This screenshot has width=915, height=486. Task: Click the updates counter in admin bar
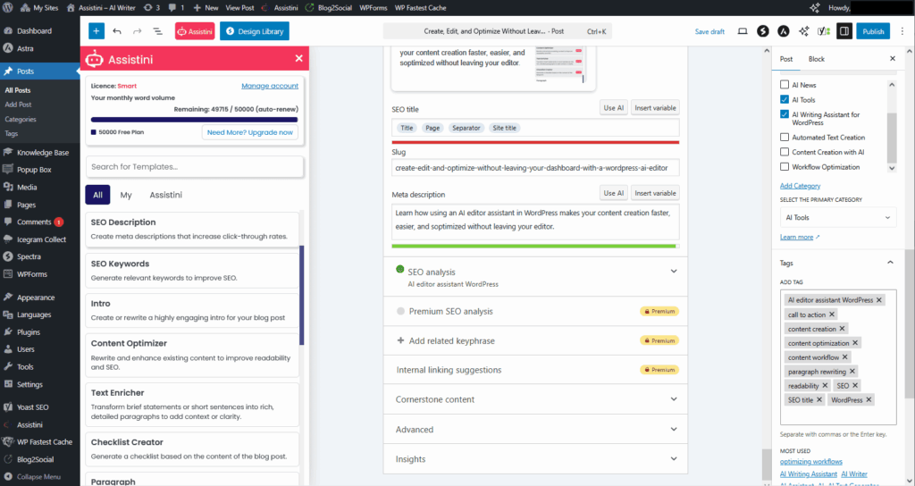[151, 7]
